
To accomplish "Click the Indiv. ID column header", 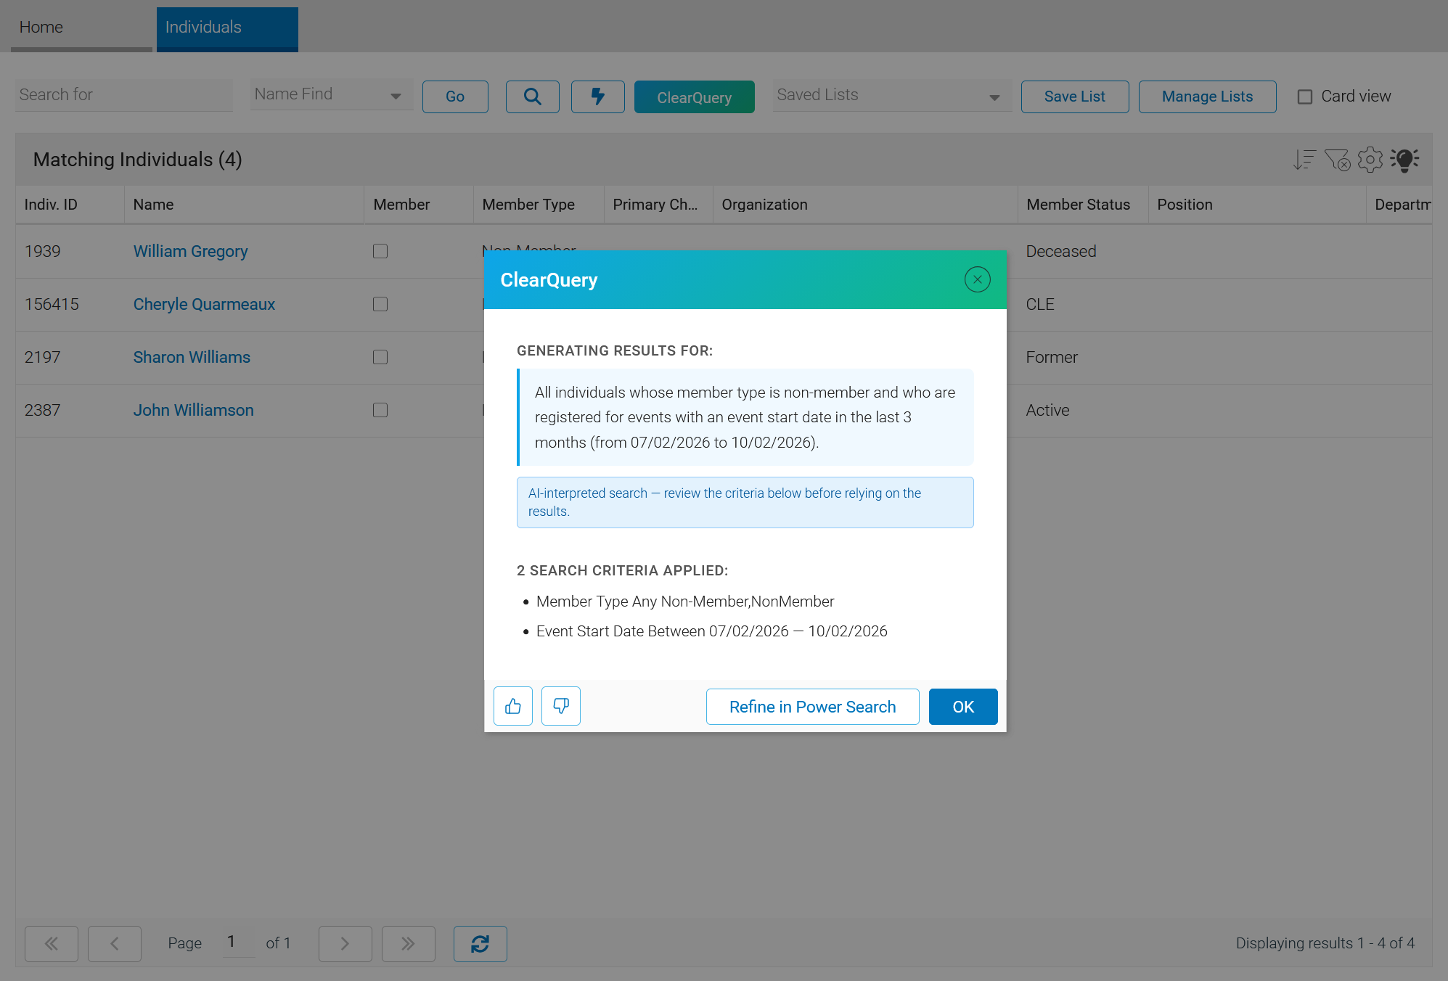I will tap(70, 205).
